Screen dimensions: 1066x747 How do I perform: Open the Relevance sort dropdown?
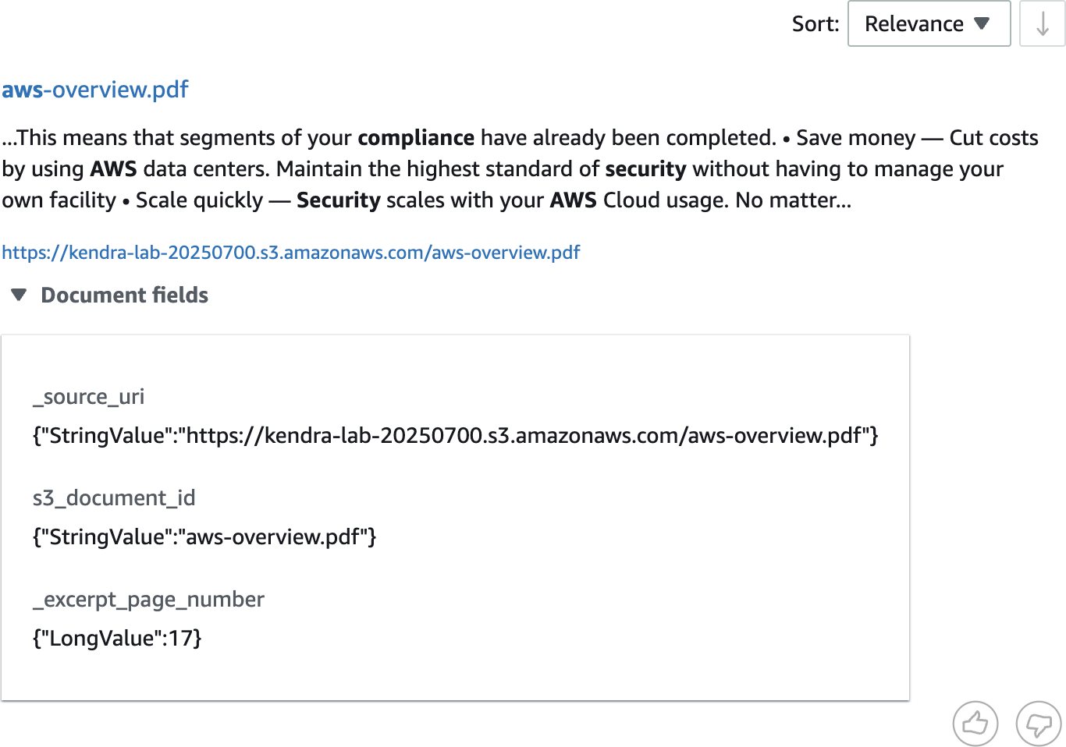pyautogui.click(x=929, y=23)
